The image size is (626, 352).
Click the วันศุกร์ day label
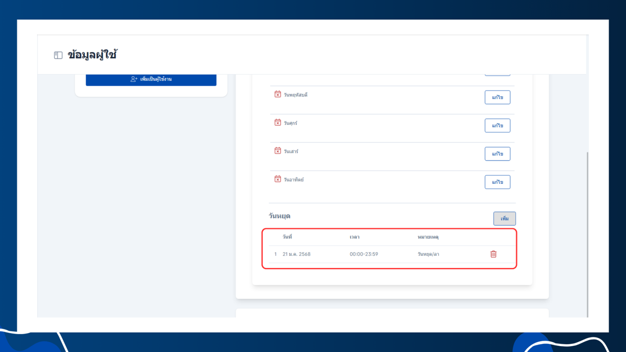(x=291, y=123)
